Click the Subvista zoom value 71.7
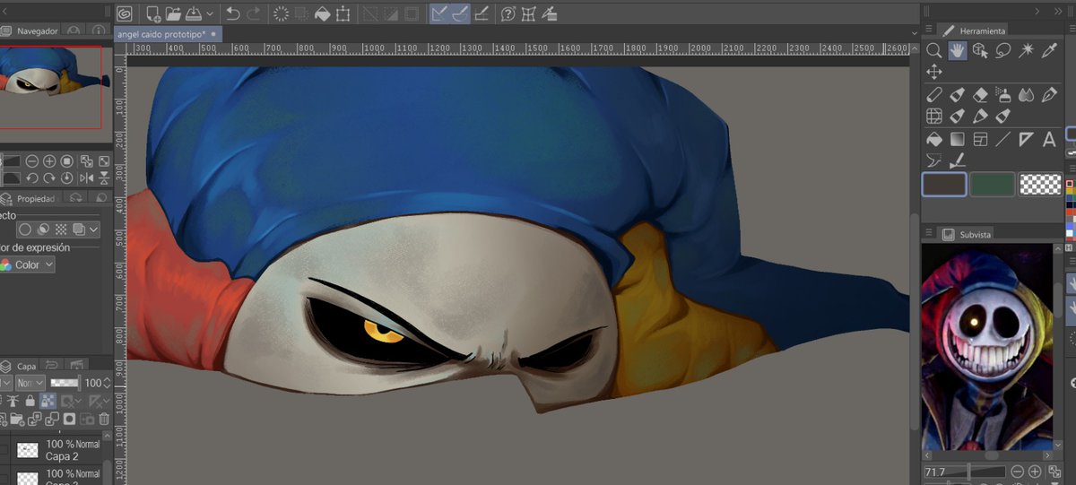 (936, 472)
